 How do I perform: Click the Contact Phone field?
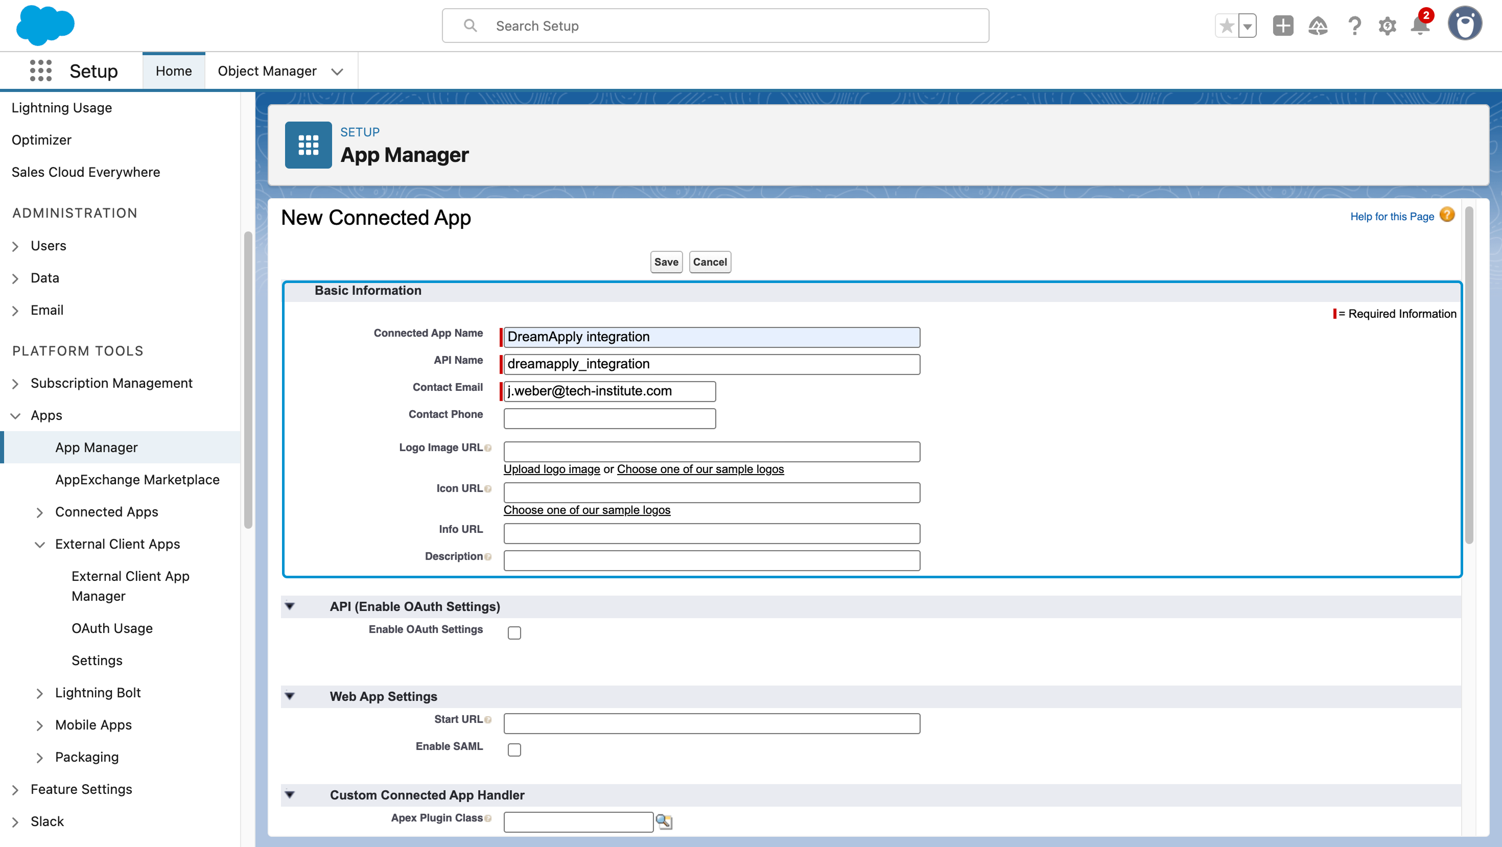coord(609,418)
